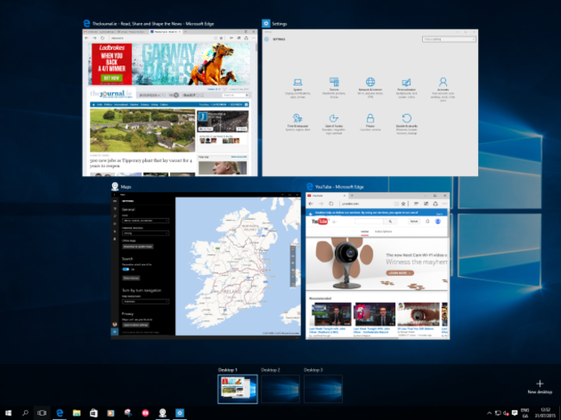This screenshot has height=420, width=561.
Task: Refresh the YouTube page in Edge
Action: tap(331, 204)
